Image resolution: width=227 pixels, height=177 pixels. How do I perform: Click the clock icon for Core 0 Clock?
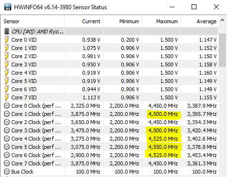coord(7,106)
